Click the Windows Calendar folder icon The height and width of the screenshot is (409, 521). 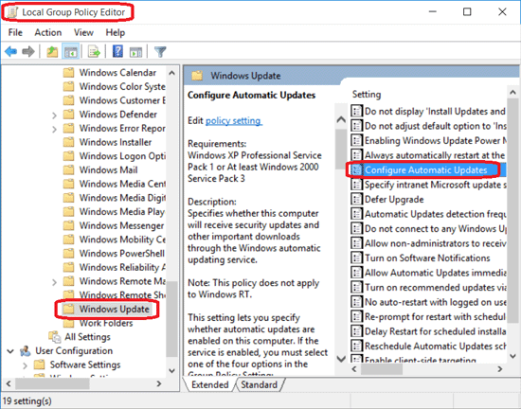[x=68, y=72]
